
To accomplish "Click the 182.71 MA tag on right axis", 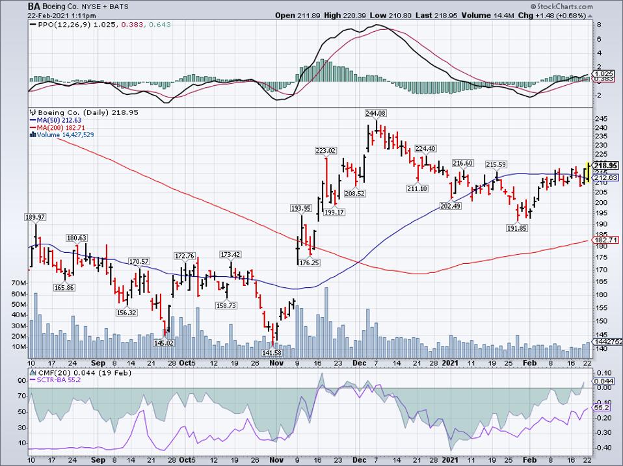I will coord(605,240).
